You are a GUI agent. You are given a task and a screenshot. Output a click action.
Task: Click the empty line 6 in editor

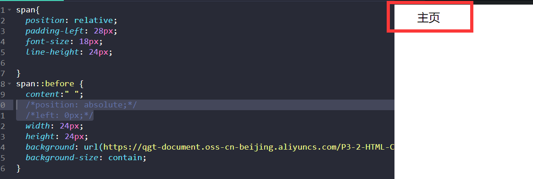click(204, 62)
